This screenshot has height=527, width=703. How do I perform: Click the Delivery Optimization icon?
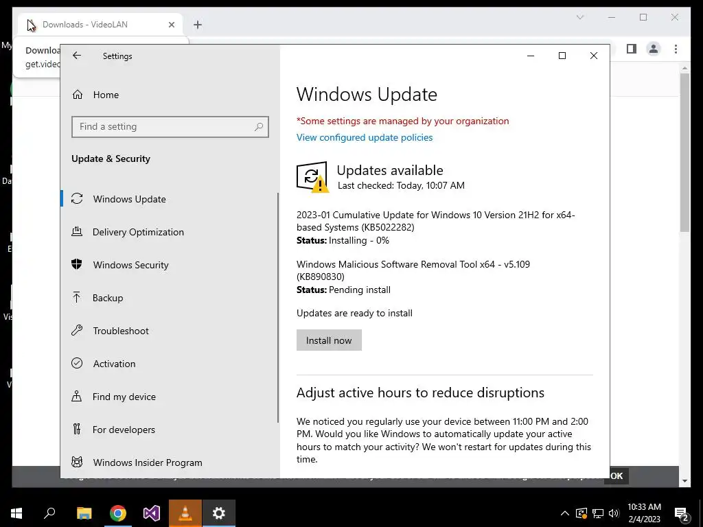tap(77, 232)
